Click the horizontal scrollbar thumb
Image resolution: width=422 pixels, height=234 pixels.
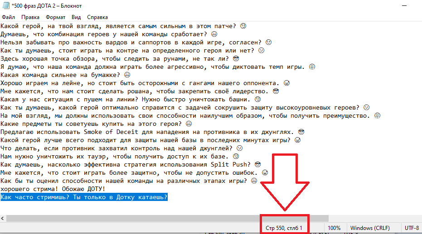pyautogui.click(x=167, y=219)
